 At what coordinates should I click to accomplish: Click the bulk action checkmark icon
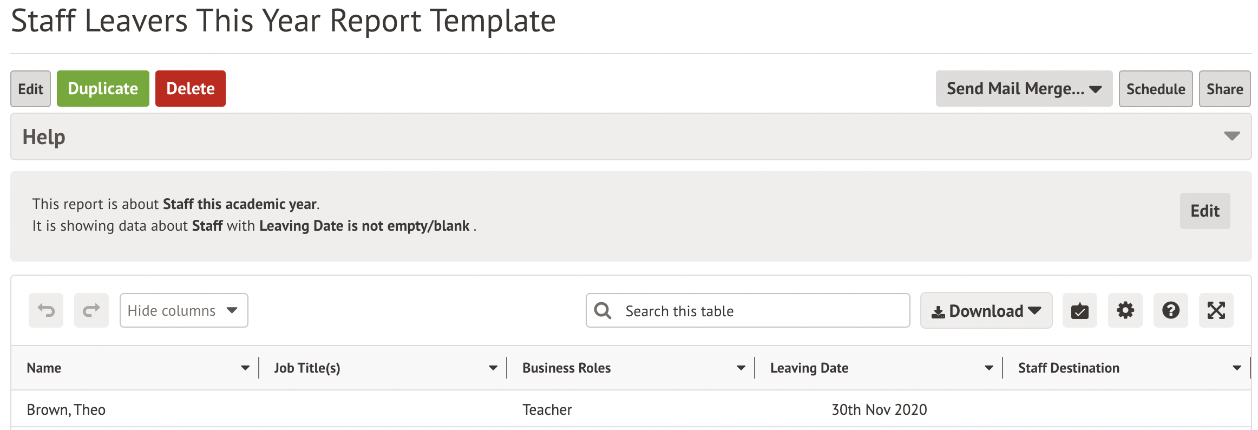coord(1079,311)
